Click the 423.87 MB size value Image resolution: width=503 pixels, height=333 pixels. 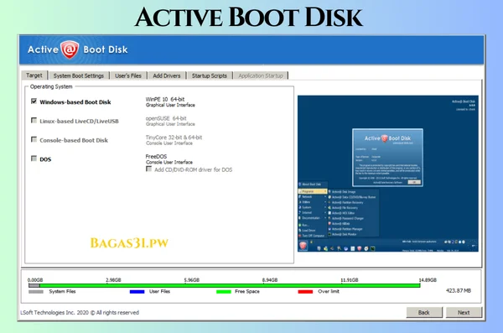(x=459, y=290)
